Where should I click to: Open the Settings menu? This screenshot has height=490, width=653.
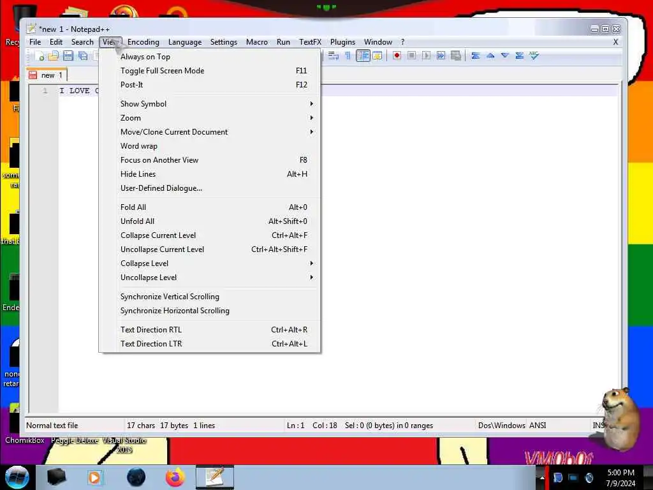click(x=224, y=42)
